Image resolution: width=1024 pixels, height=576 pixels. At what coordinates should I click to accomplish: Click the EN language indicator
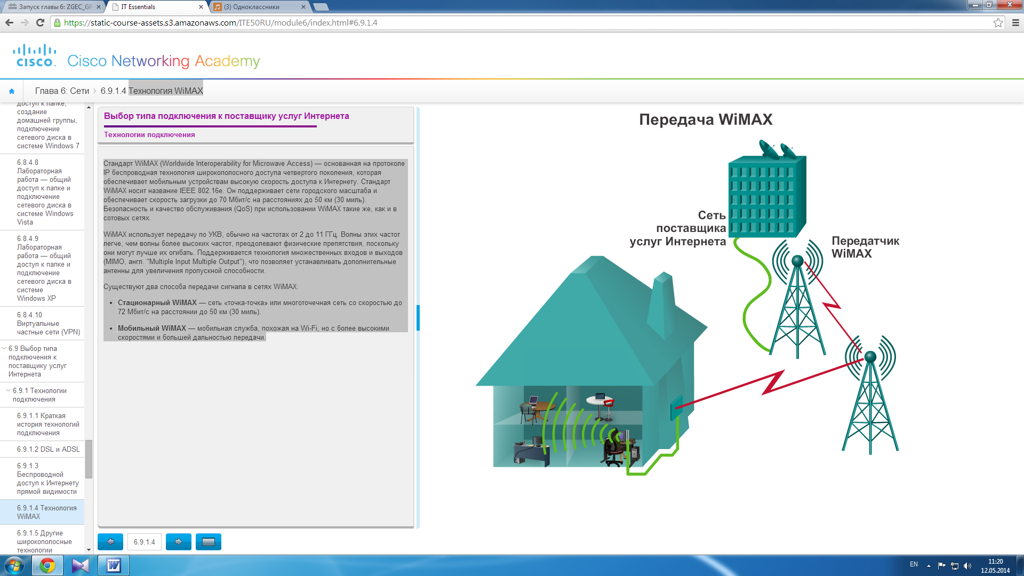(914, 564)
